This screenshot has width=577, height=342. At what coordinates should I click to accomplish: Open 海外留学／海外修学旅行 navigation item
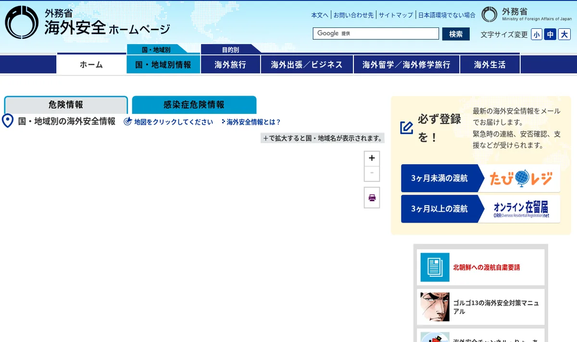pyautogui.click(x=406, y=64)
